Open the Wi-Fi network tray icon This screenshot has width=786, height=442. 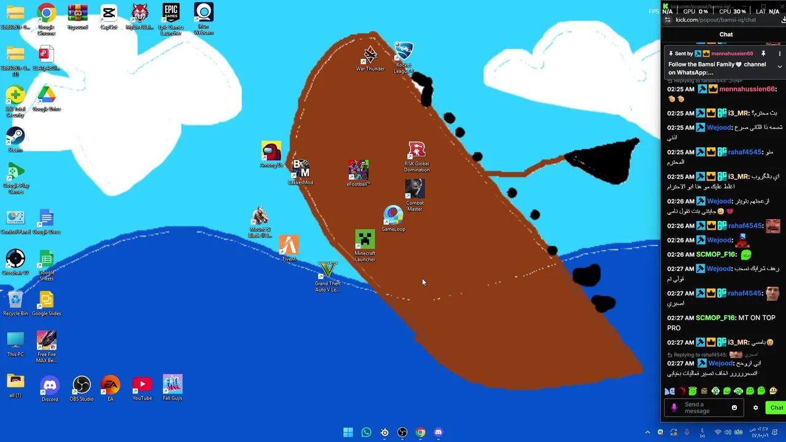point(718,432)
